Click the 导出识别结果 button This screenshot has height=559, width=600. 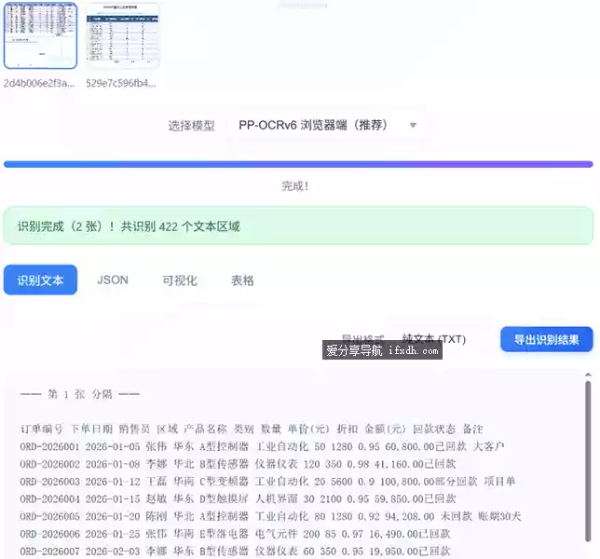(x=547, y=339)
